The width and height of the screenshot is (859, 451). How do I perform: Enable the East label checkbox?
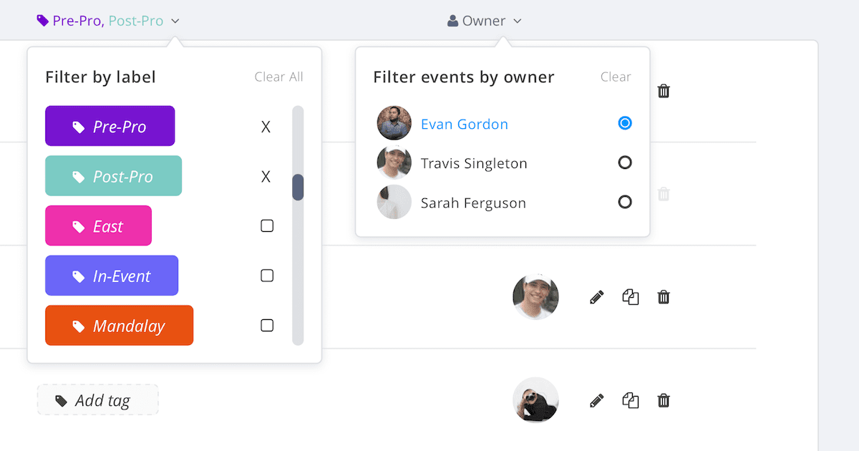click(x=267, y=225)
